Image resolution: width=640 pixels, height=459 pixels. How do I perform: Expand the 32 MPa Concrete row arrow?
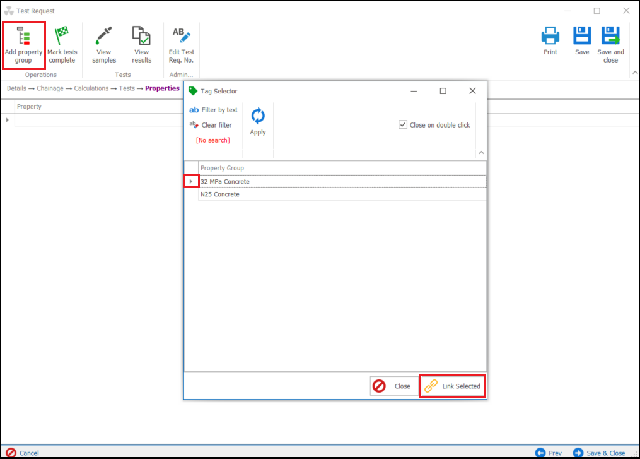[x=191, y=182]
